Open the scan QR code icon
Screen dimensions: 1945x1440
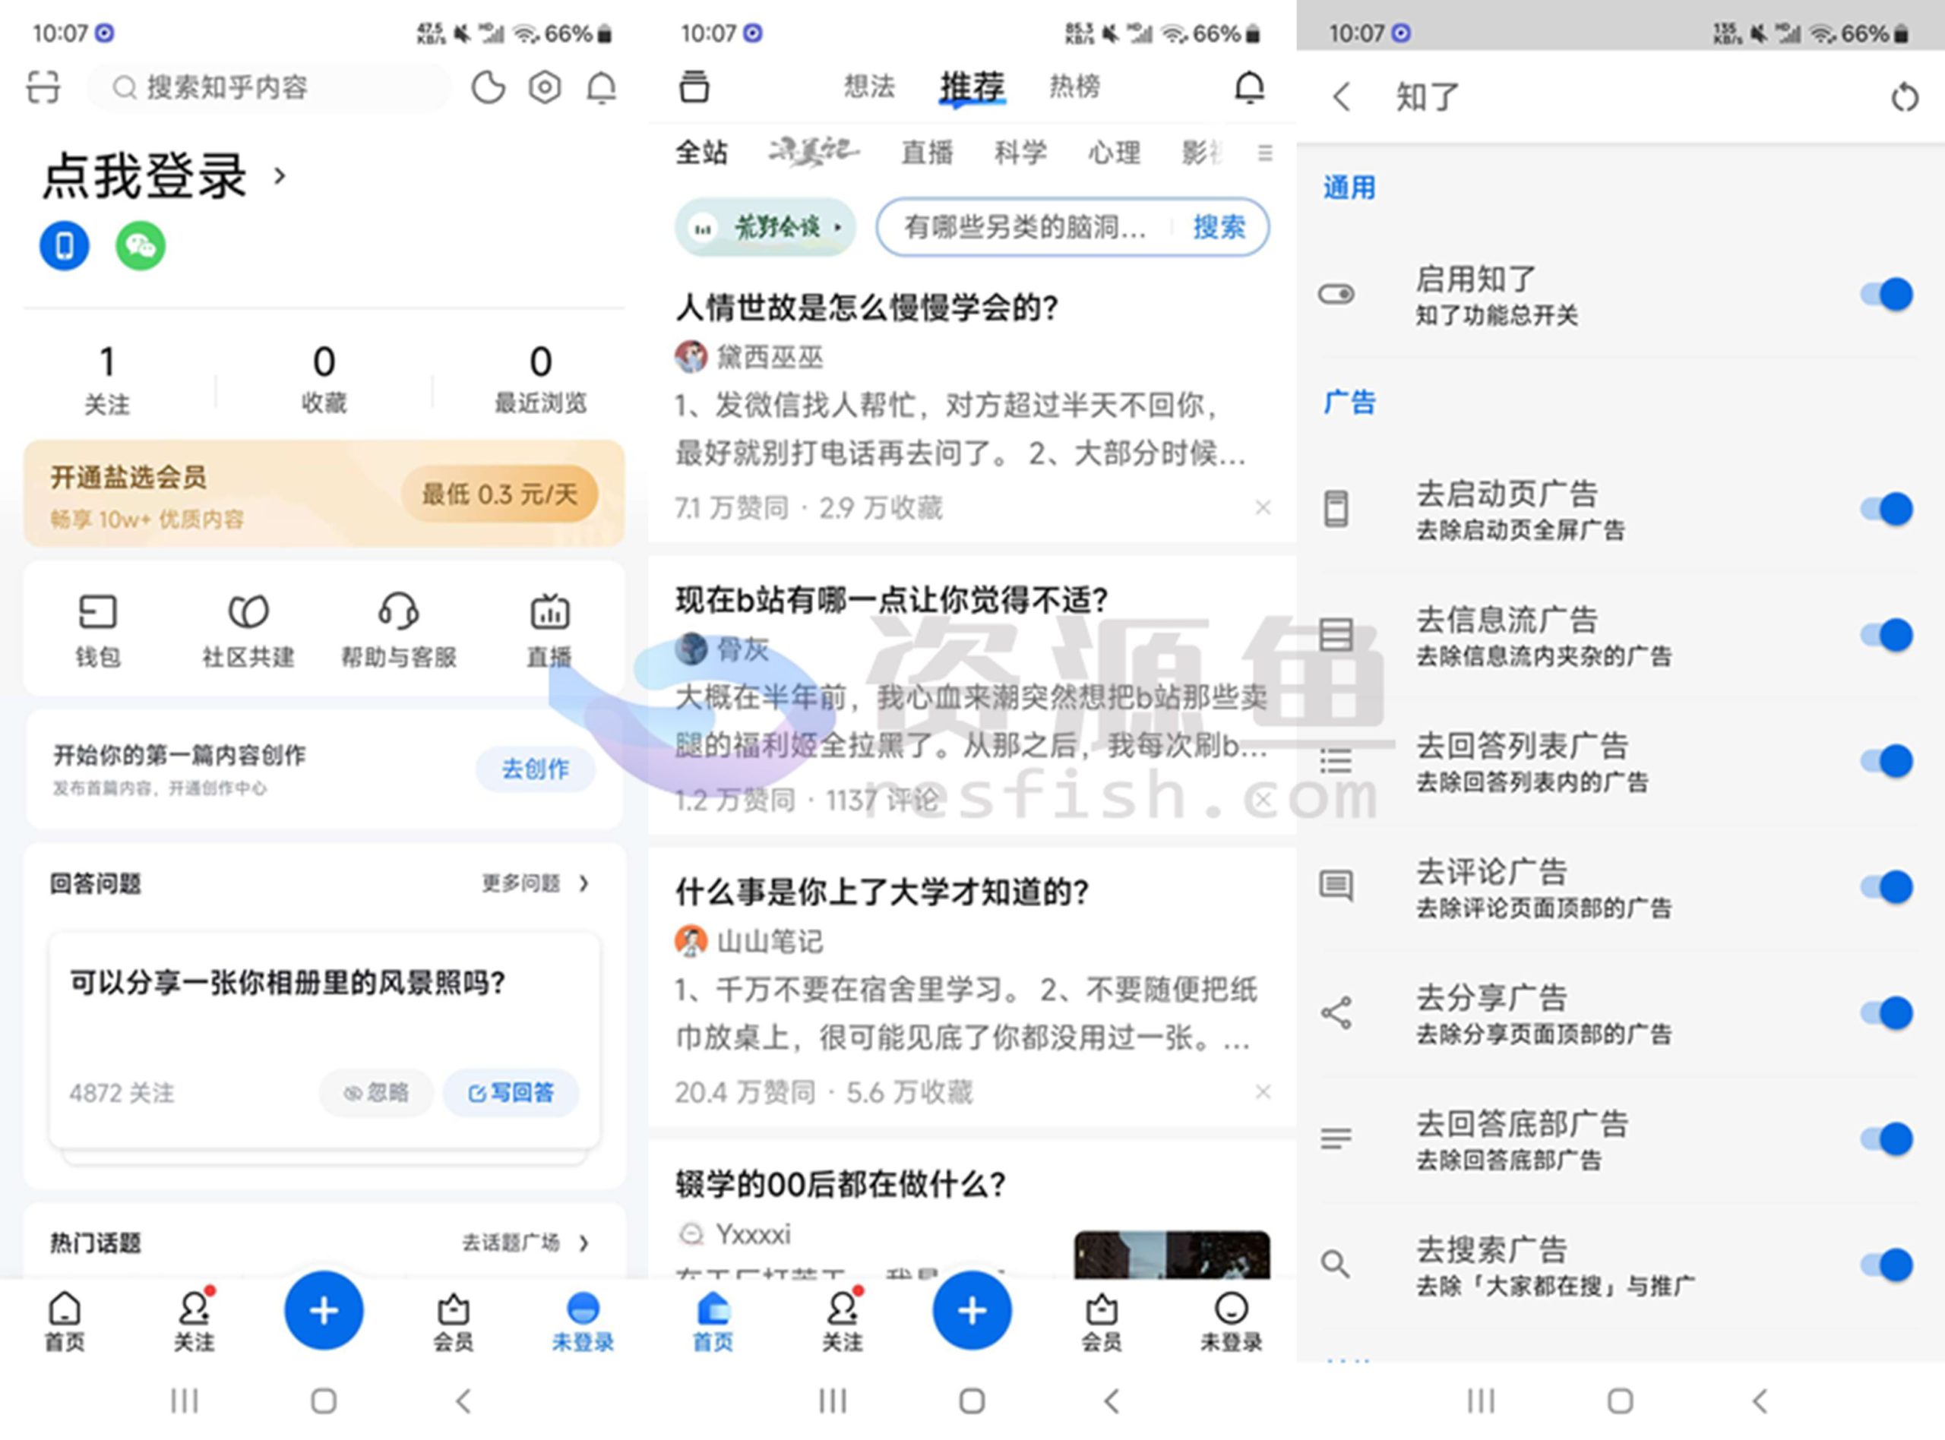(x=43, y=87)
